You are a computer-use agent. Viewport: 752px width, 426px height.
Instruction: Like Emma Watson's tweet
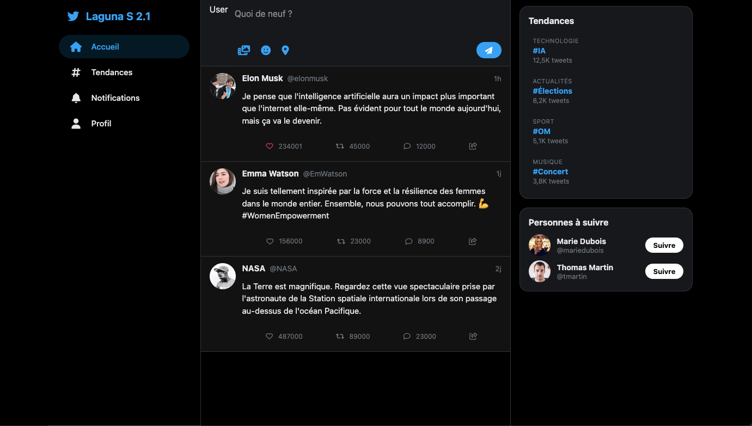coord(270,241)
